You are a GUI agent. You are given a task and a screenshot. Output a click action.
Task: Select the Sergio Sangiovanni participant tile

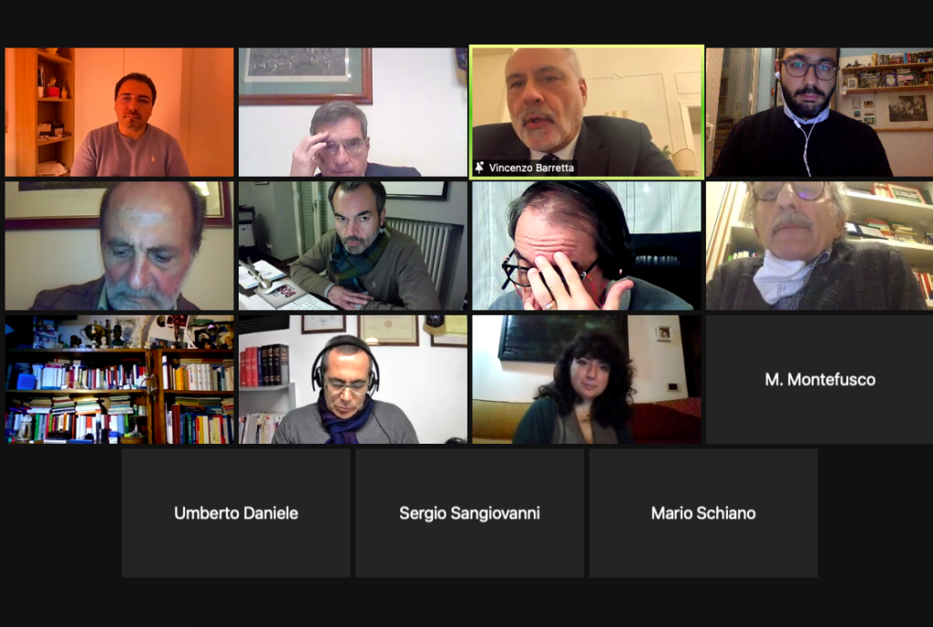point(469,513)
